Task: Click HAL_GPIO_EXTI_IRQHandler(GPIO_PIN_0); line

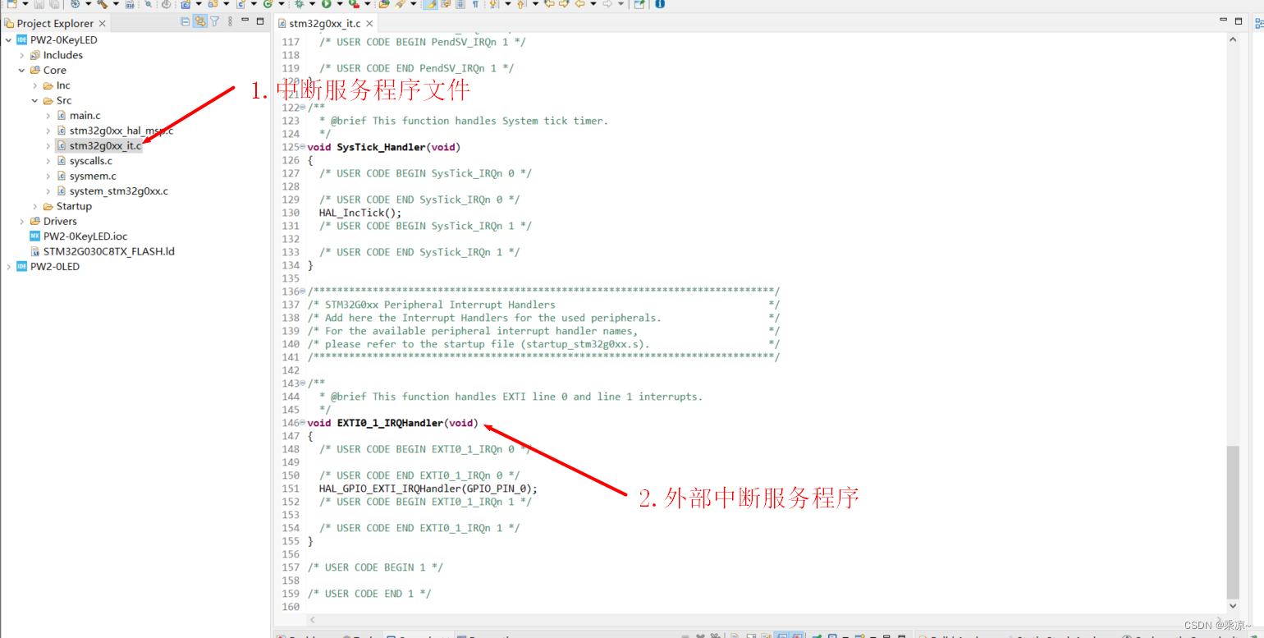Action: [x=428, y=489]
